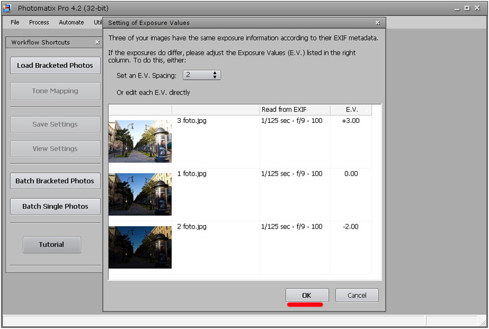
Task: Confirm exposure values with OK
Action: [307, 295]
